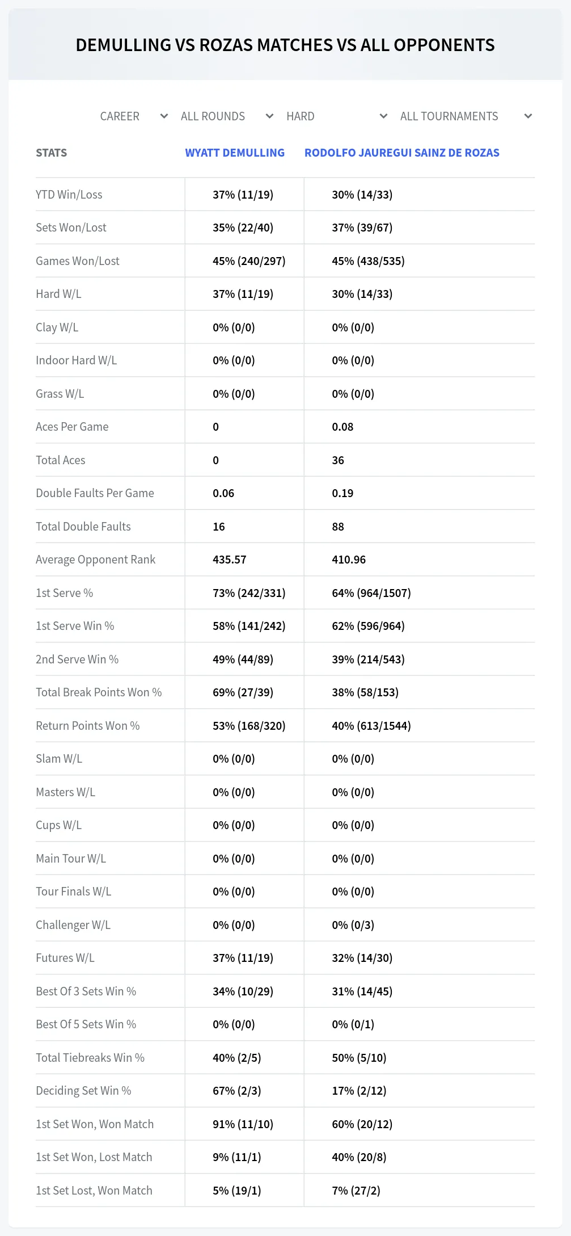Open WYATT DEMULLING player link

tap(235, 153)
